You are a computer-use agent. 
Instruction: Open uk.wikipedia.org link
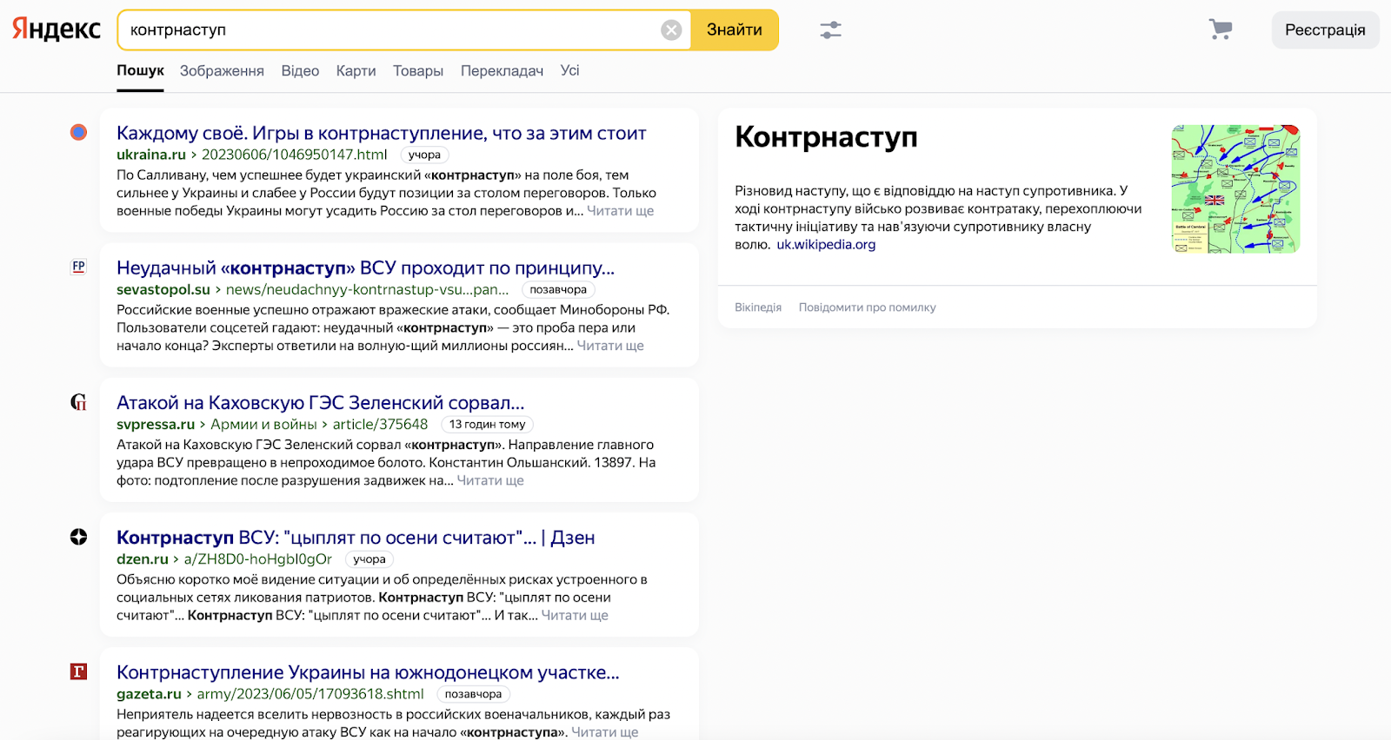(x=826, y=245)
